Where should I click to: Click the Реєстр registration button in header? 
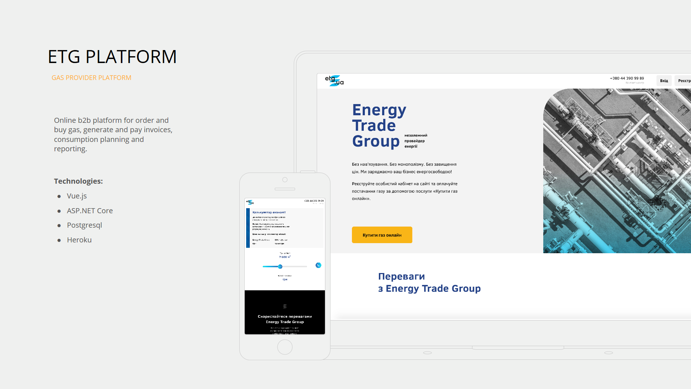[683, 81]
